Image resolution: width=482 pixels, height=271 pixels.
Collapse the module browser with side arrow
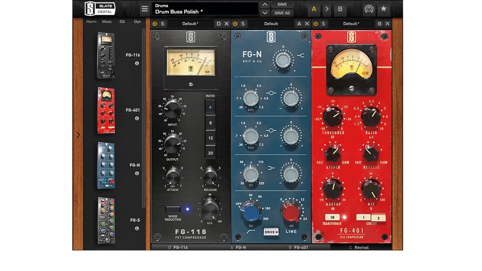(x=78, y=135)
